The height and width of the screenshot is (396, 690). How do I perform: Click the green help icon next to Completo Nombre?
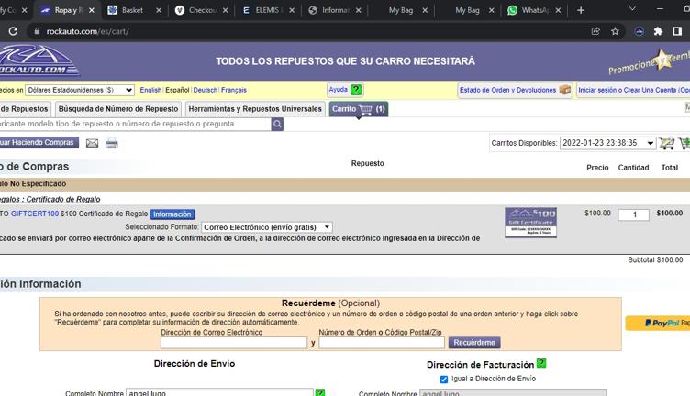[x=320, y=392]
